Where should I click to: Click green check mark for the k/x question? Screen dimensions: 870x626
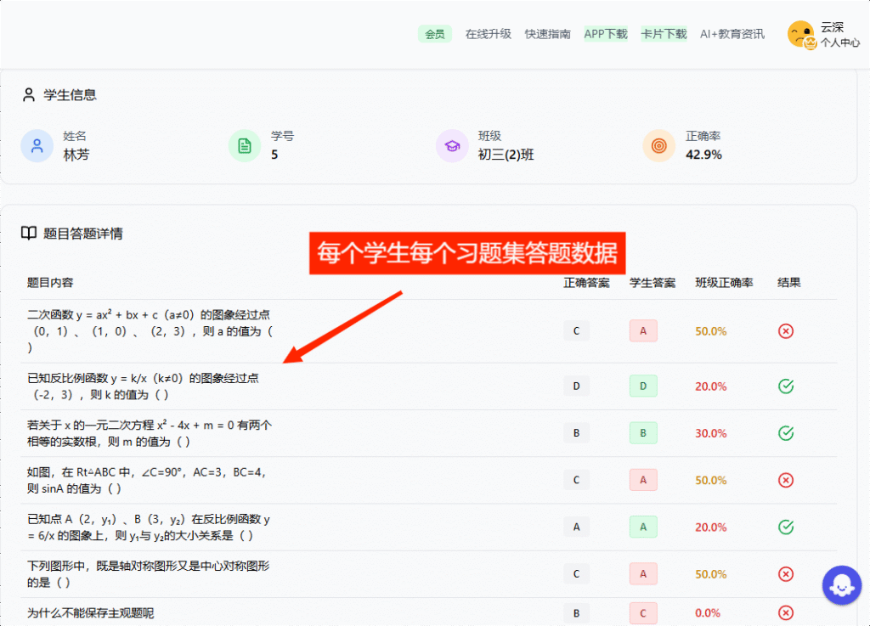[786, 386]
